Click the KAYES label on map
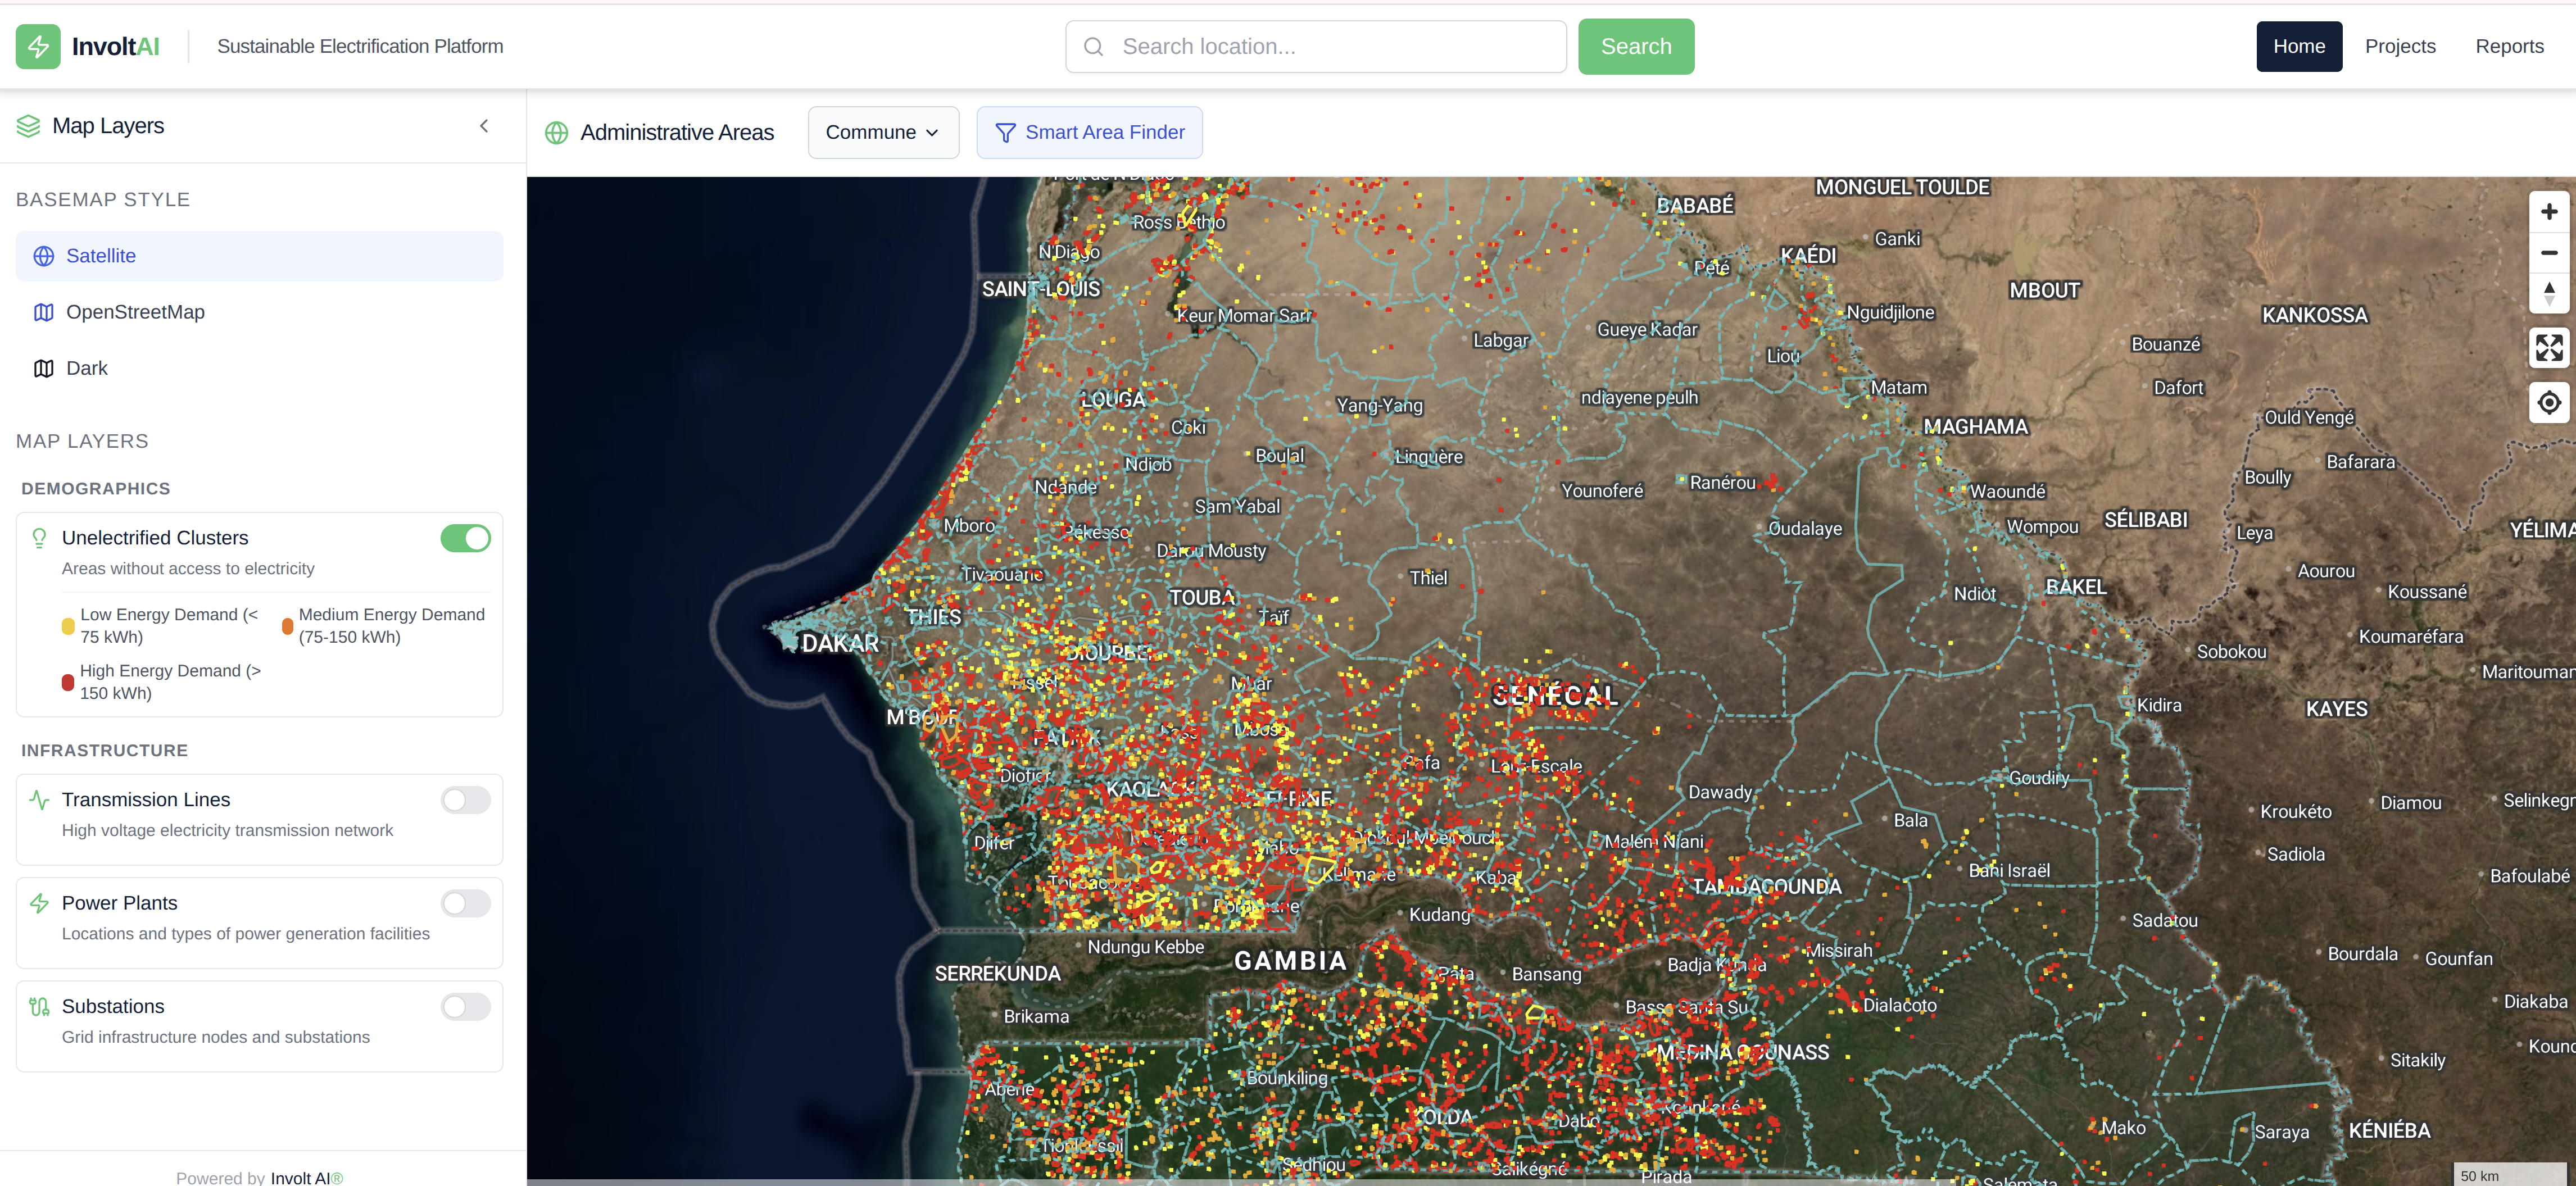This screenshot has height=1186, width=2576. 2336,709
